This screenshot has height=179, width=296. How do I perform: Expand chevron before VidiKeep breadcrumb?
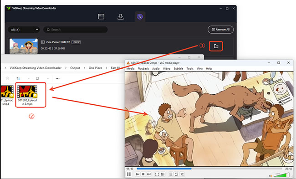click(5, 68)
